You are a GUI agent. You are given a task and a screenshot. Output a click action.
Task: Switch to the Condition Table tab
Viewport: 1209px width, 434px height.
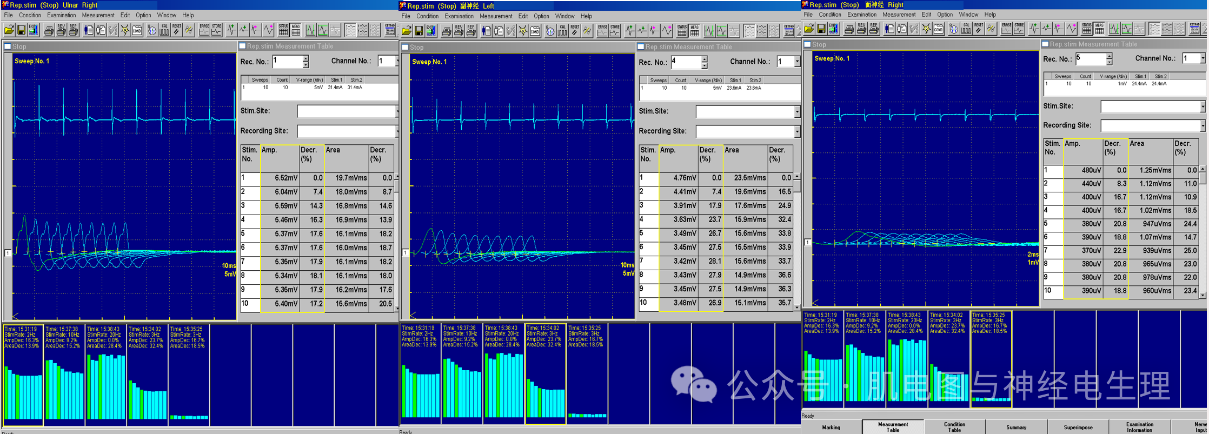(954, 427)
